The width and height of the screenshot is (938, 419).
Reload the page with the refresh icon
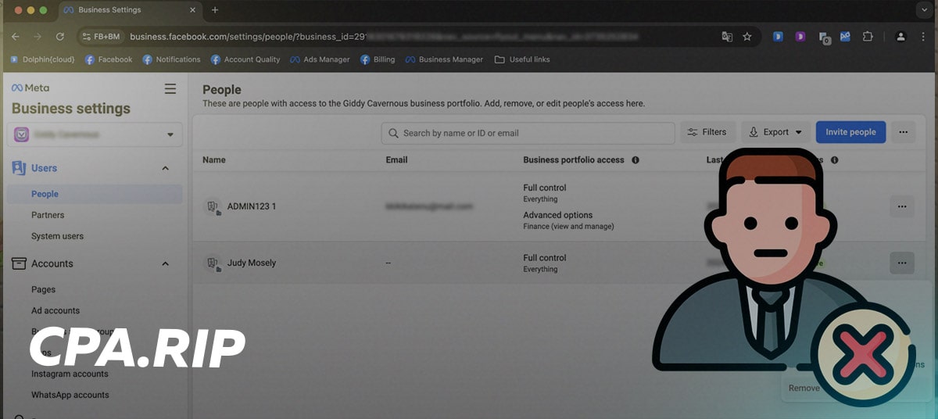(60, 37)
